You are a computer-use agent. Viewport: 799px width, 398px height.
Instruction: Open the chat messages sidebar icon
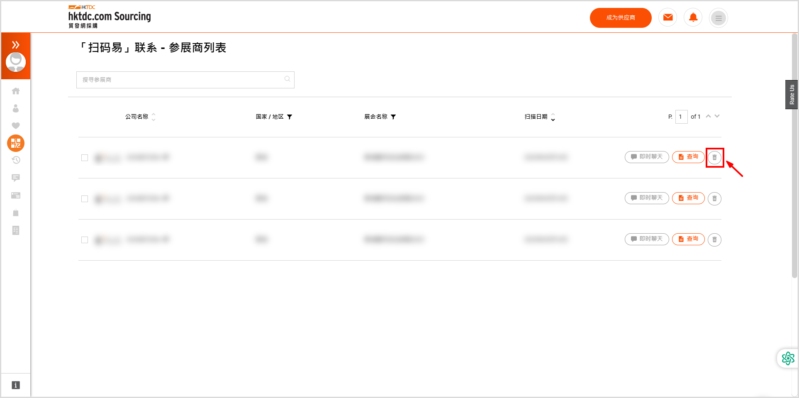[x=16, y=178]
